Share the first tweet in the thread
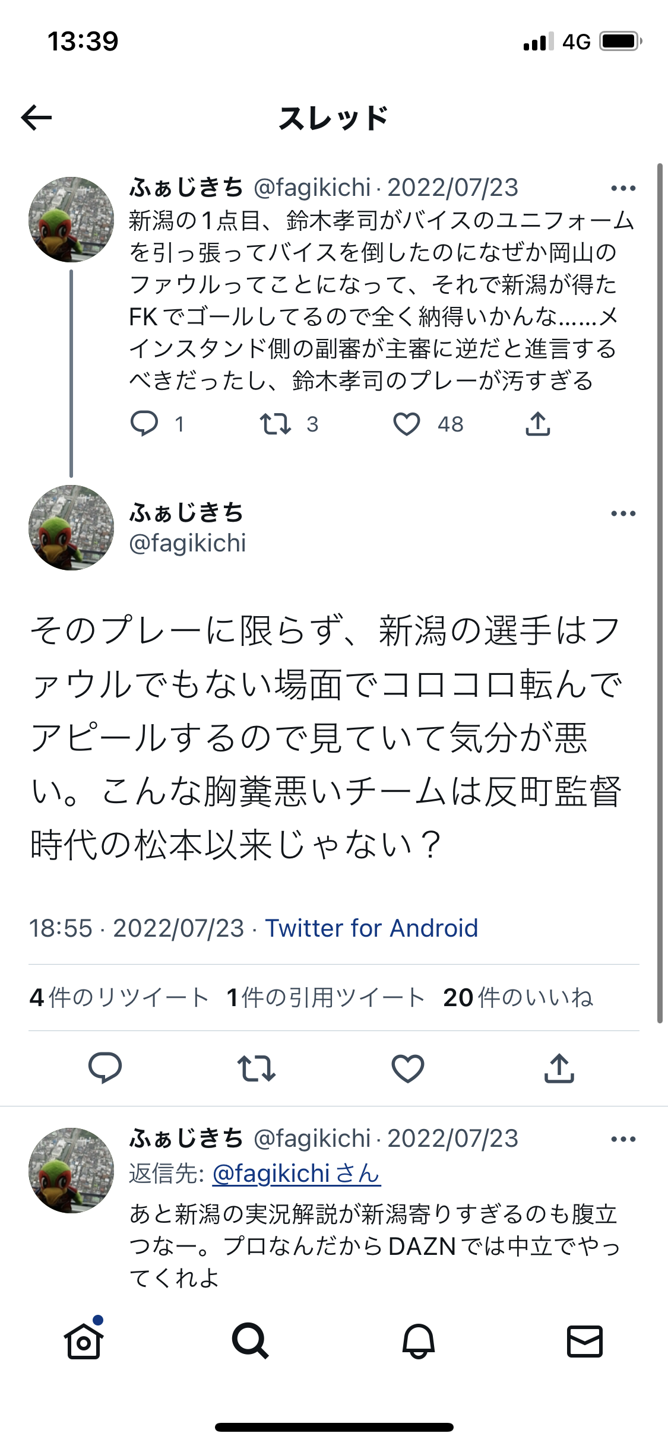Viewport: 668px width, 1446px height. 538,424
